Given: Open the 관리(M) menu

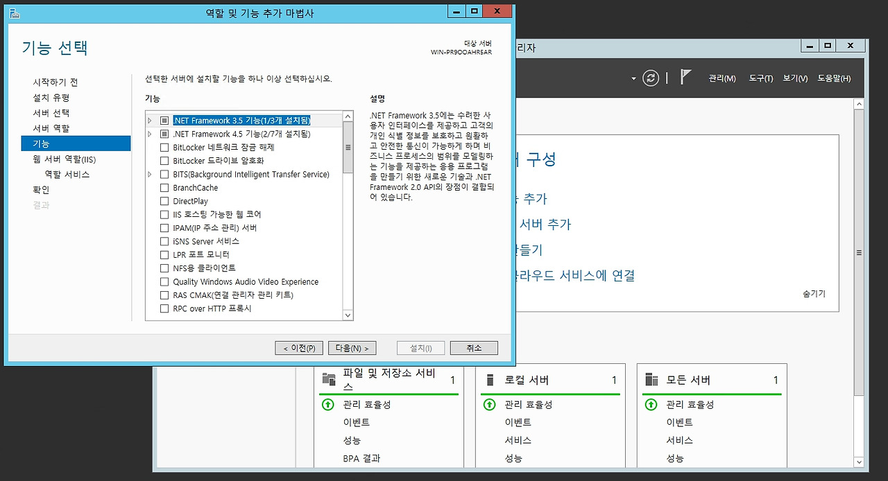Looking at the screenshot, I should tap(721, 78).
